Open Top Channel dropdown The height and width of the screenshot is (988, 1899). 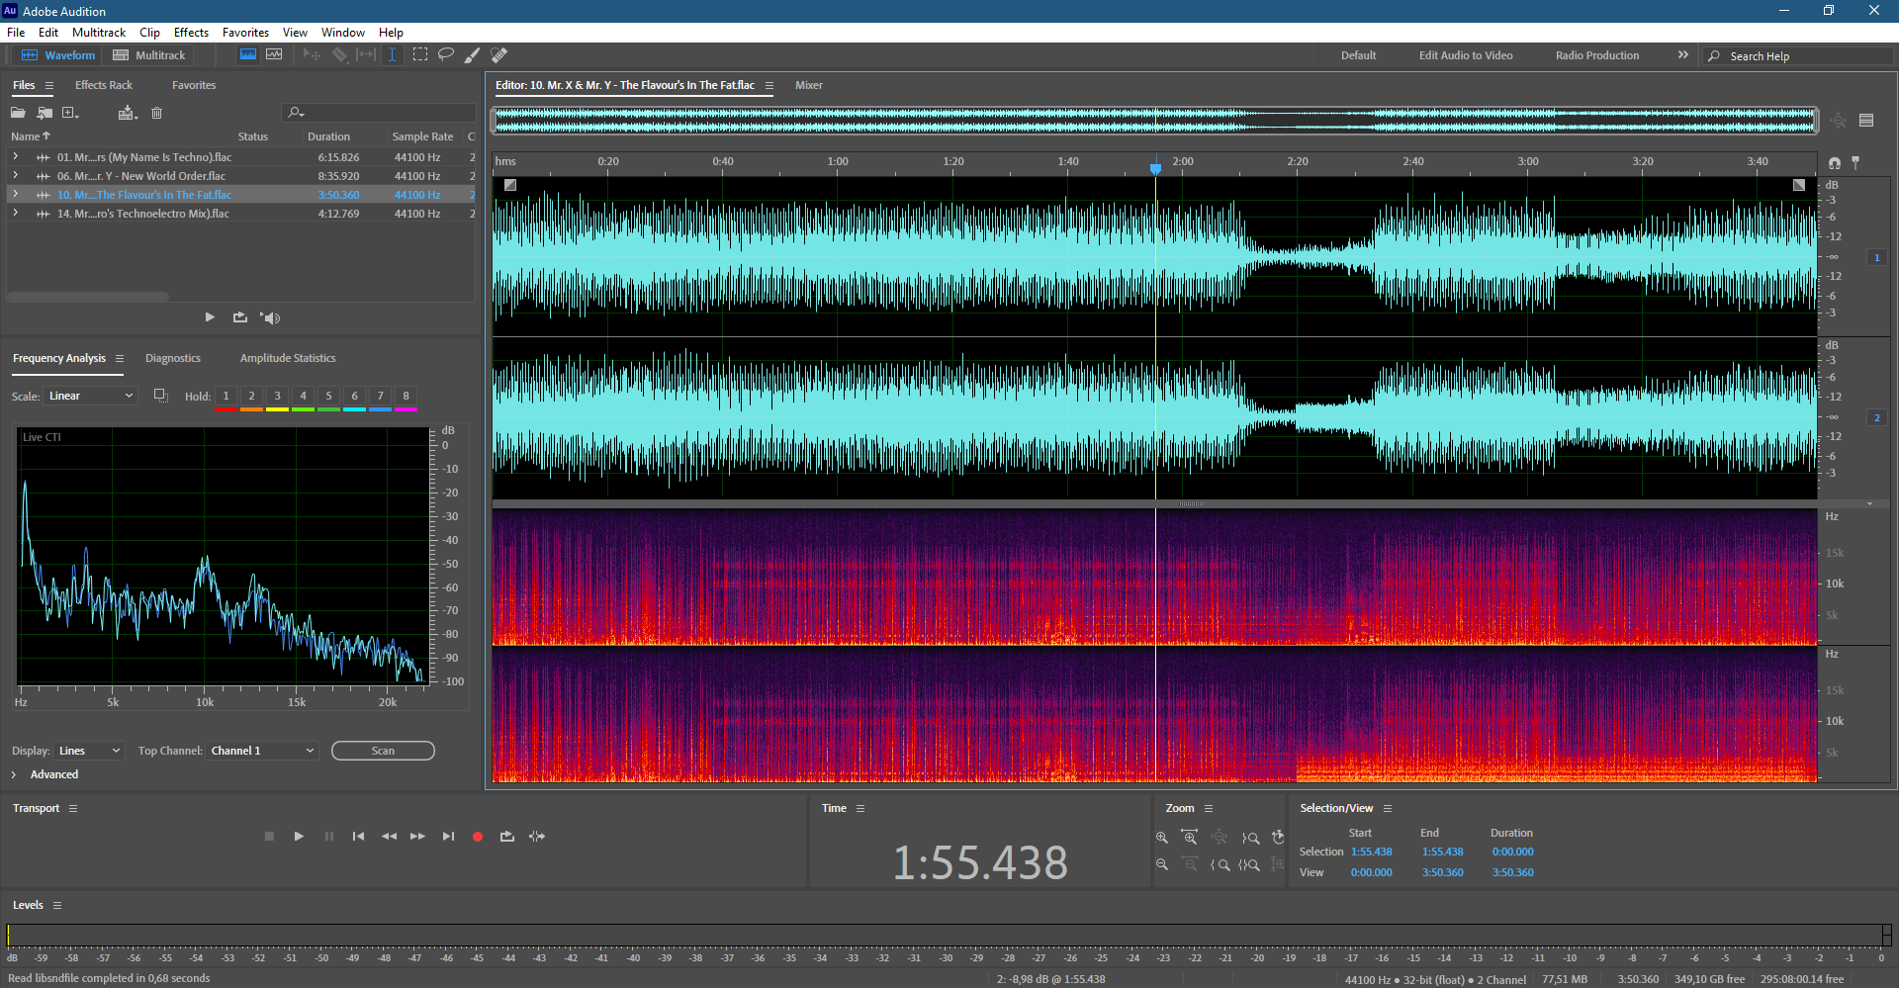(x=262, y=751)
